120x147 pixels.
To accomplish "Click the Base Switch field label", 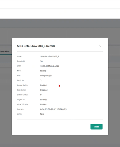I will point(21,90).
